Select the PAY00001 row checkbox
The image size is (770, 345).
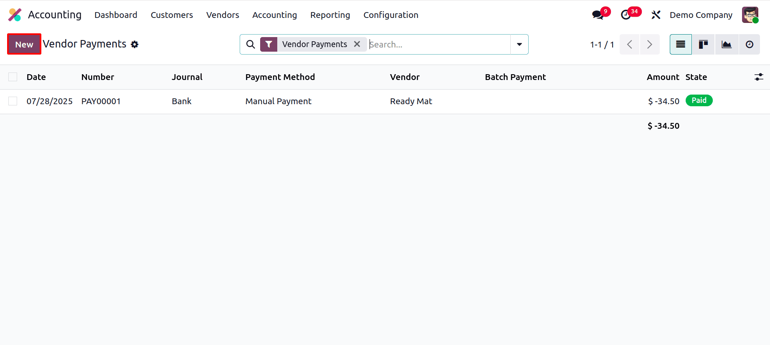click(x=13, y=101)
